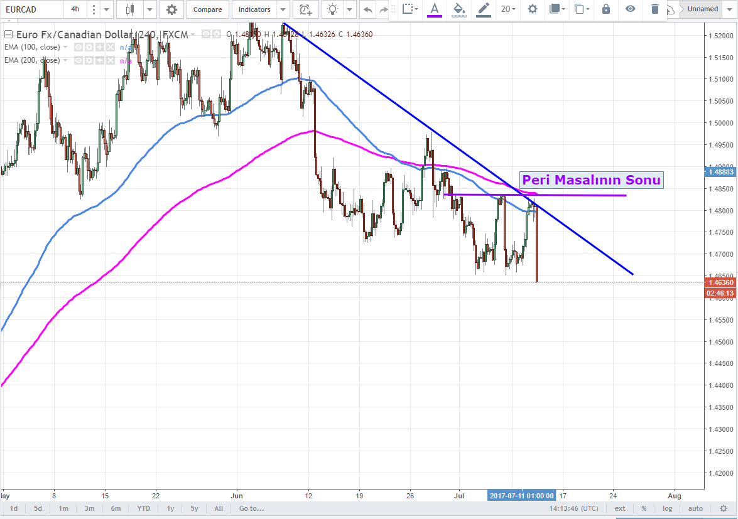Hide the selected drawing with eye icon
Viewport: 738px width, 519px height.
pyautogui.click(x=631, y=9)
